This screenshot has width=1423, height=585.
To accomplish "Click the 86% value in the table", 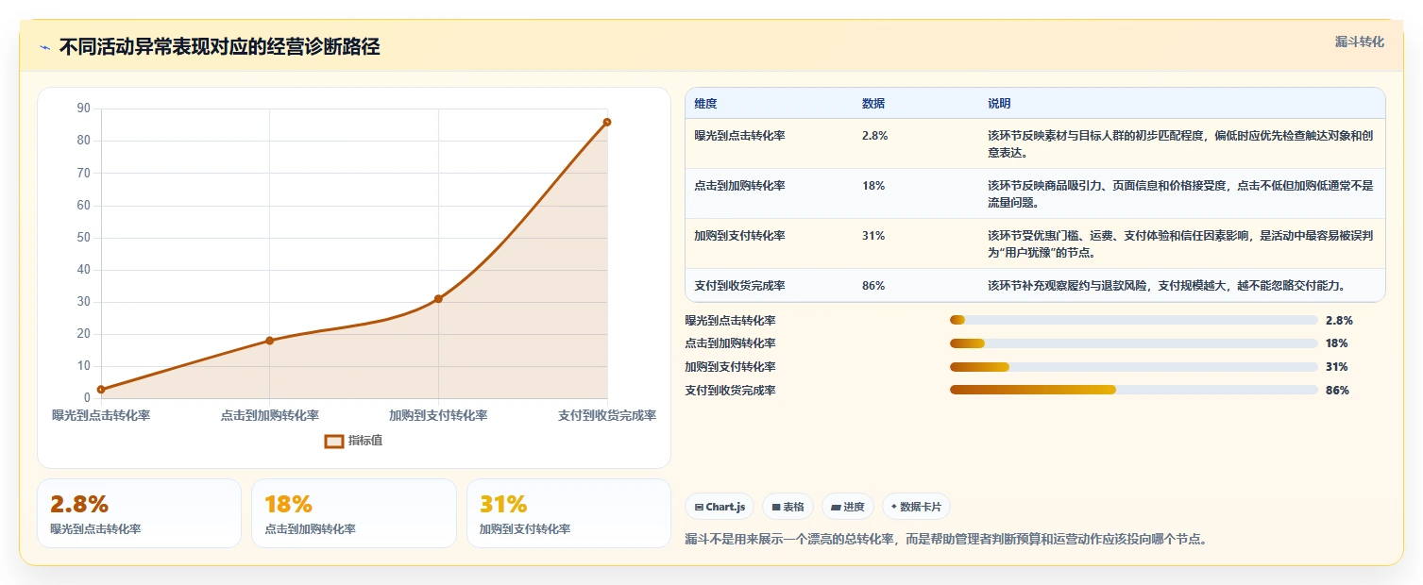I will click(x=873, y=285).
